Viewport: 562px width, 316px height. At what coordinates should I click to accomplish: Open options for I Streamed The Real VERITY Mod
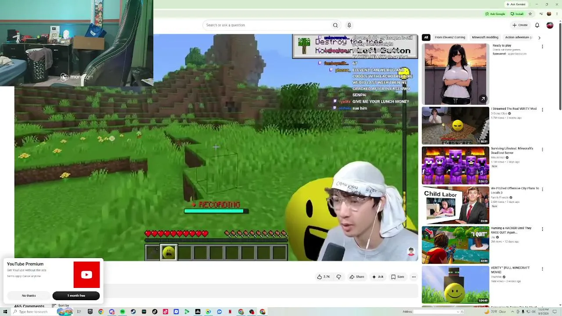[x=542, y=110]
